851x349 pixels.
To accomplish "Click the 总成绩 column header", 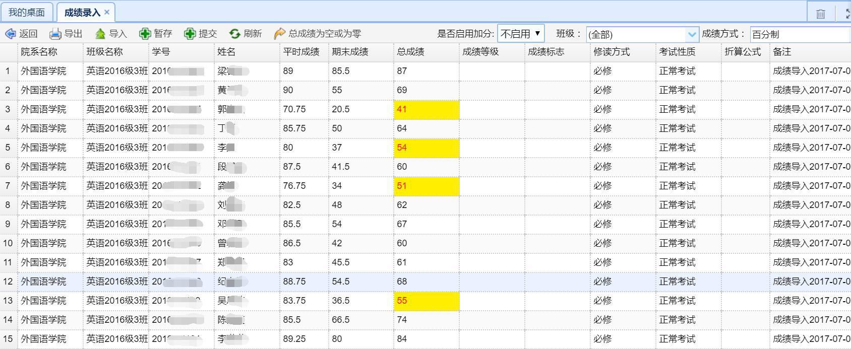I will tap(410, 52).
